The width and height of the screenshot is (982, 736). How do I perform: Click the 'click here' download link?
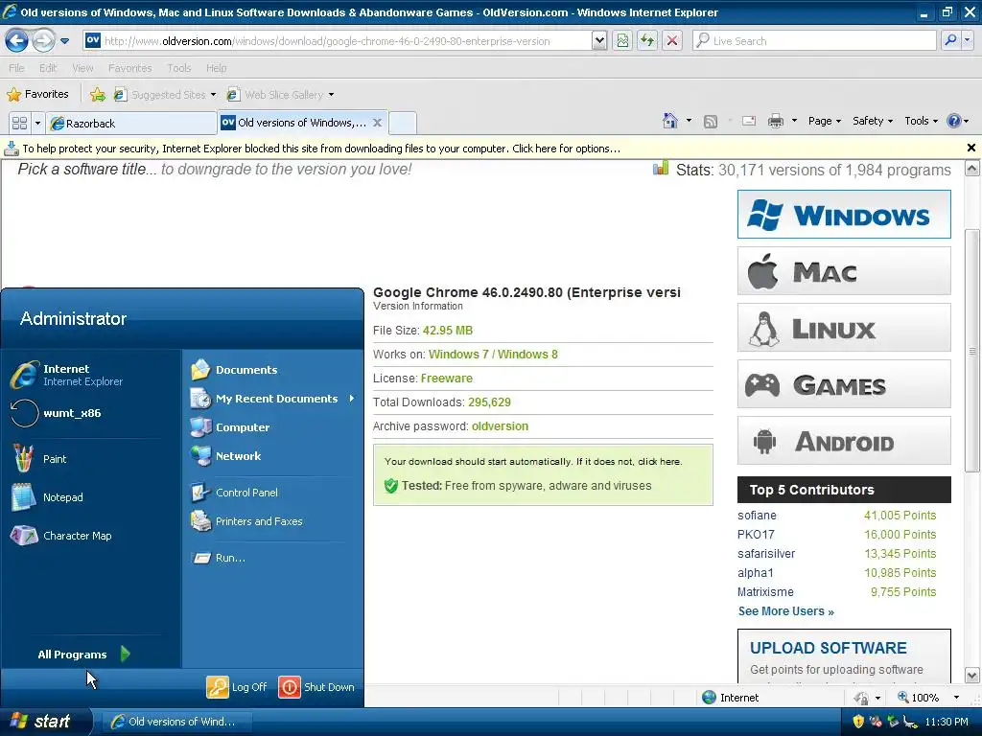point(659,462)
